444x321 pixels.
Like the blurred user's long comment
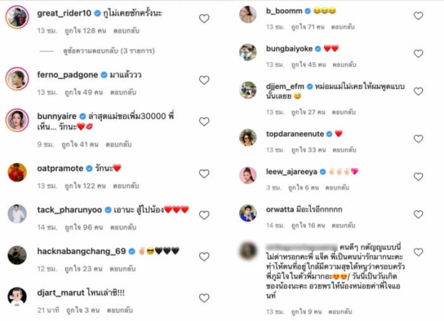(418, 252)
